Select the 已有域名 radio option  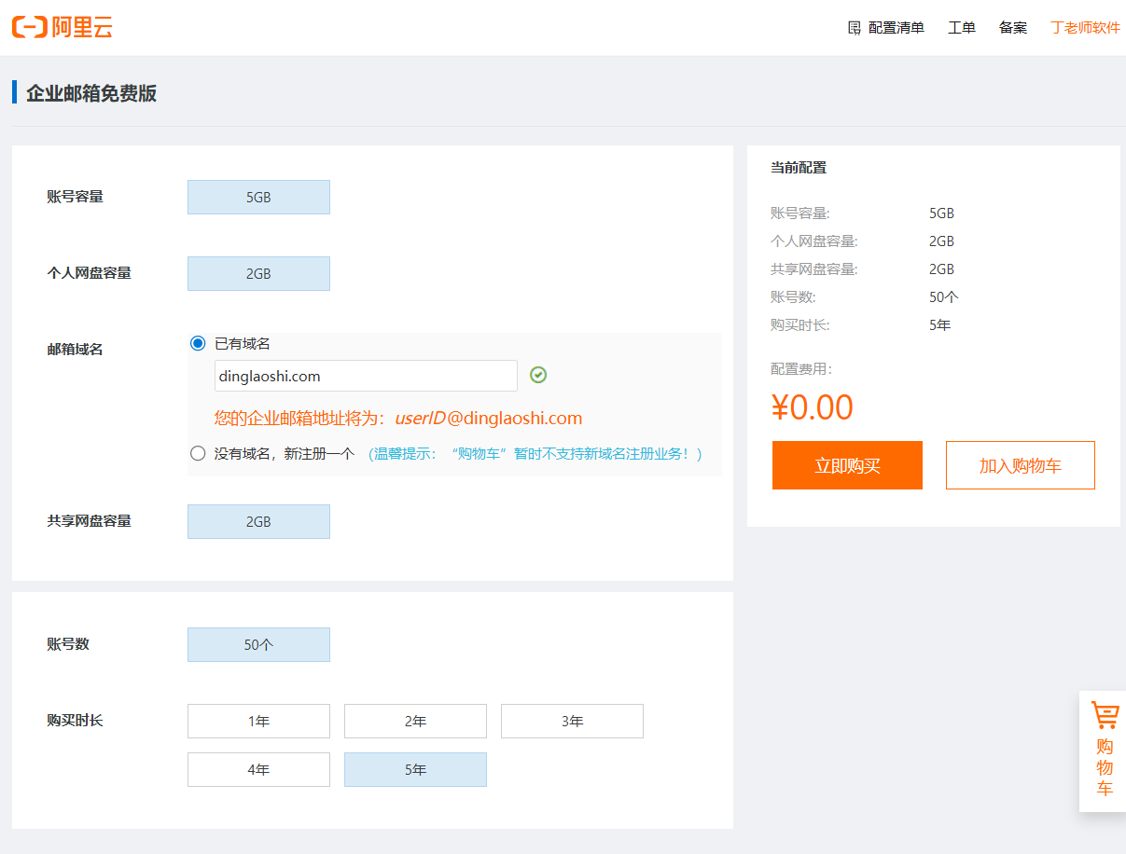coord(198,343)
